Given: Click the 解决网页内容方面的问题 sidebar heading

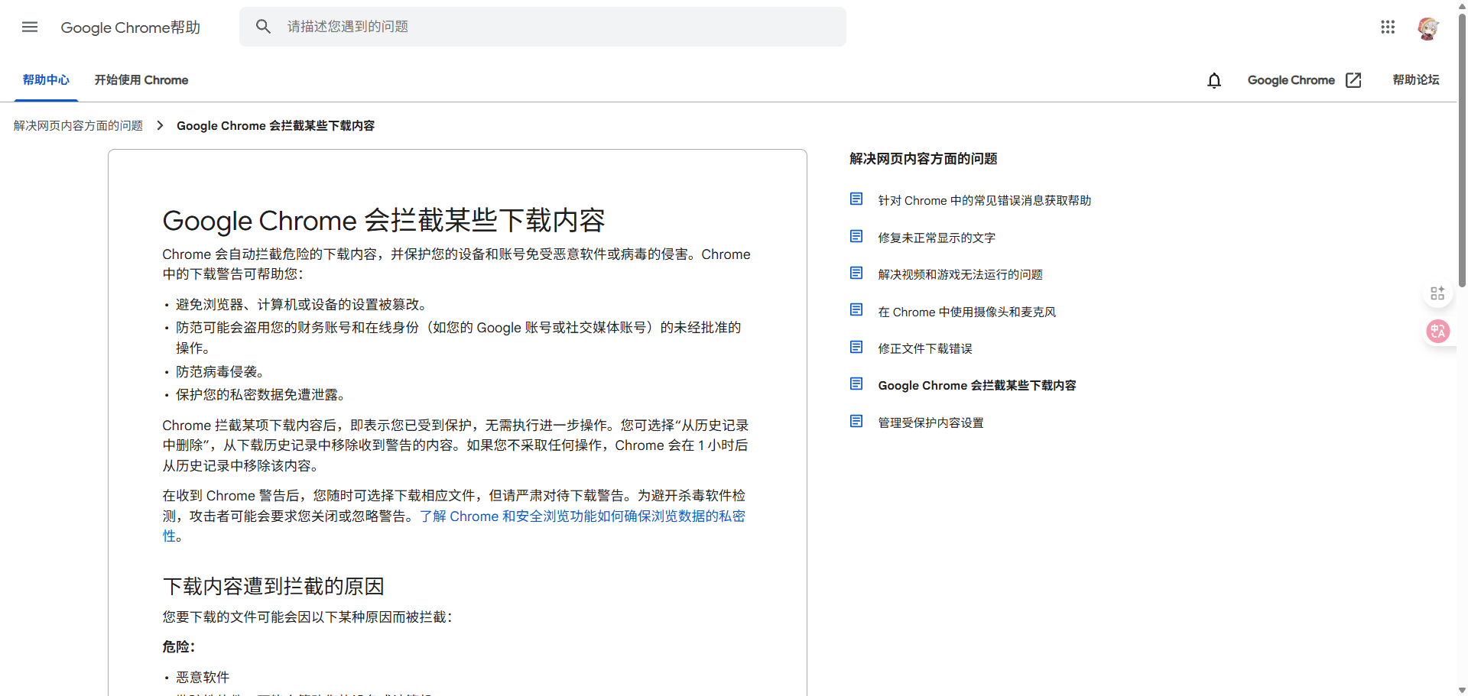Looking at the screenshot, I should point(923,159).
